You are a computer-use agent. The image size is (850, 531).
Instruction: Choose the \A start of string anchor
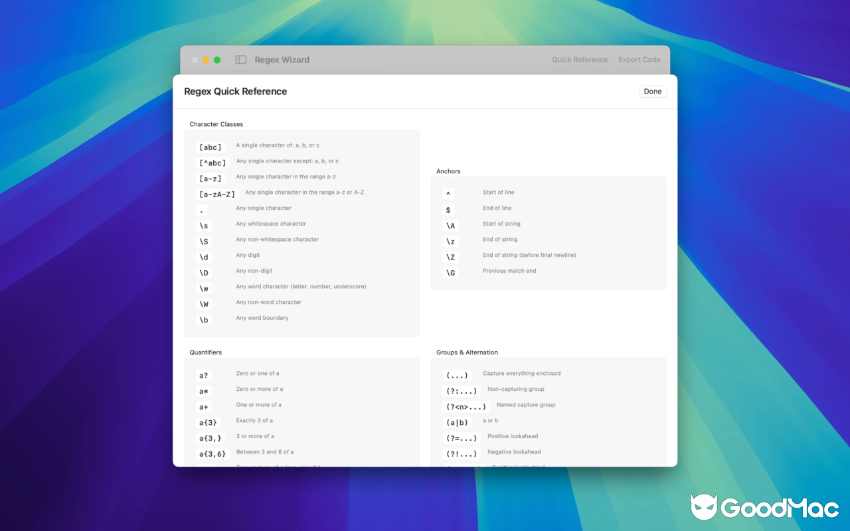click(450, 226)
